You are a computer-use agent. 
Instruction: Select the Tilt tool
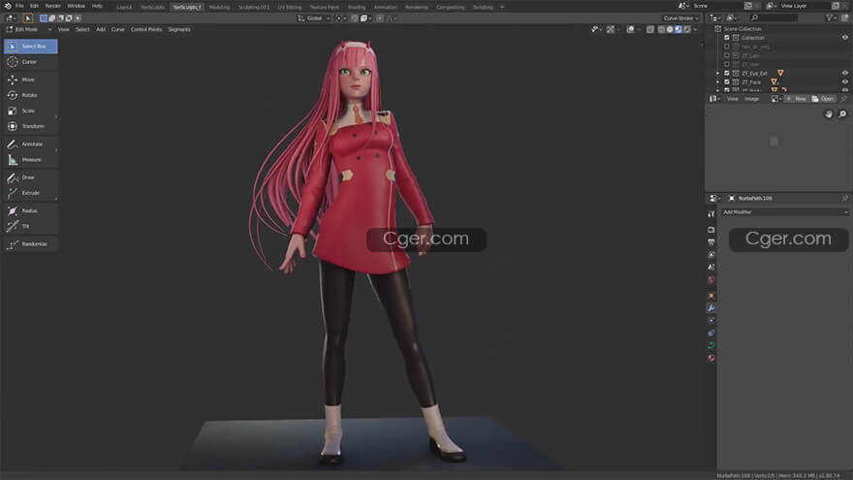coord(30,226)
